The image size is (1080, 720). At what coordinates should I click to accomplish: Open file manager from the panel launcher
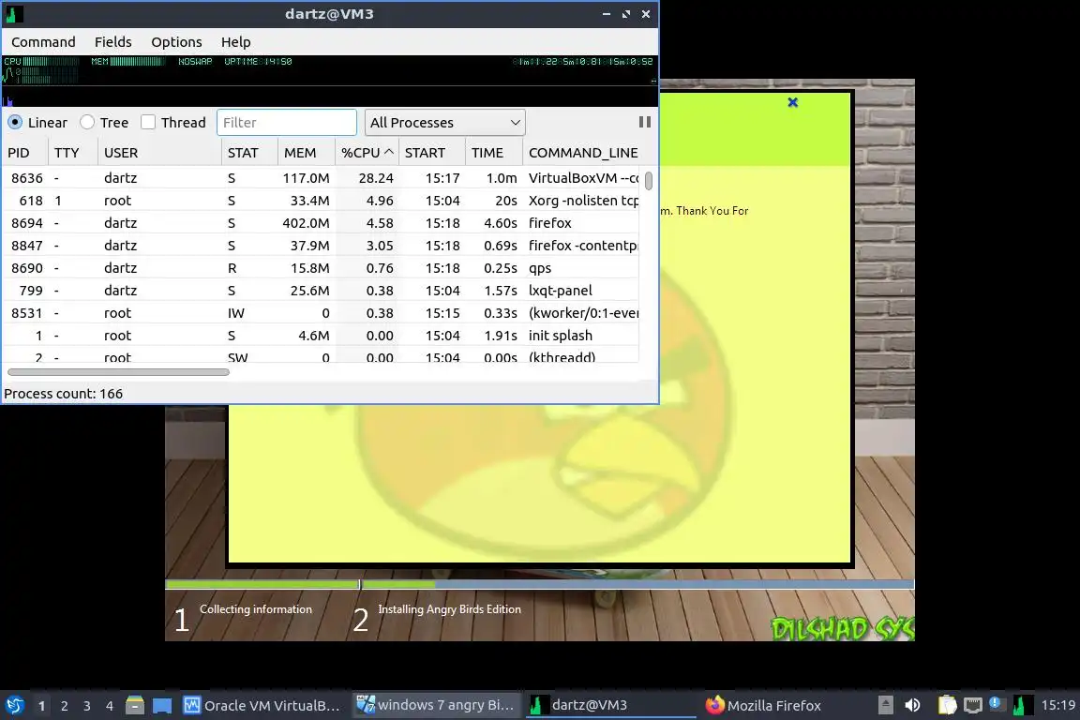point(135,706)
